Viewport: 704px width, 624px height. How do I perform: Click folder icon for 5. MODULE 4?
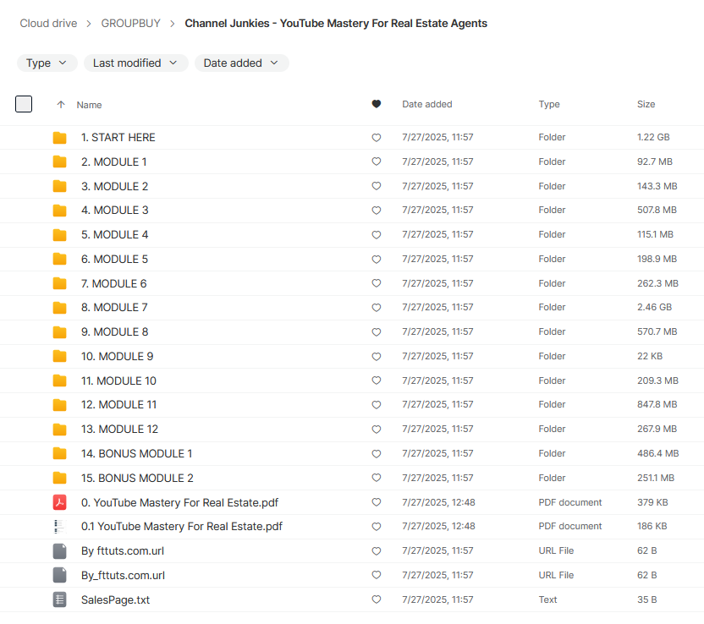click(x=59, y=234)
